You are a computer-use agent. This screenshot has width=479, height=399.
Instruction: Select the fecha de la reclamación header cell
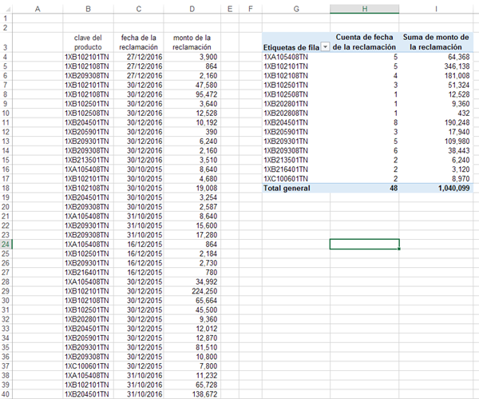(139, 42)
